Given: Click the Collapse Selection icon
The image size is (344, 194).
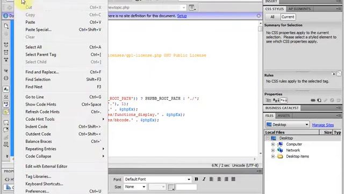Looking at the screenshot, I should click(x=6, y=52).
